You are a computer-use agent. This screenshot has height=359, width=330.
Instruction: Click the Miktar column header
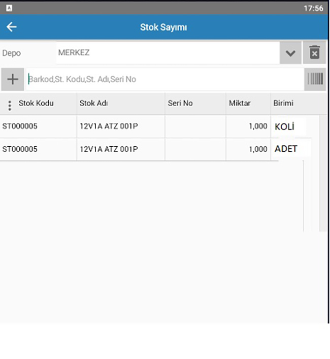(240, 103)
